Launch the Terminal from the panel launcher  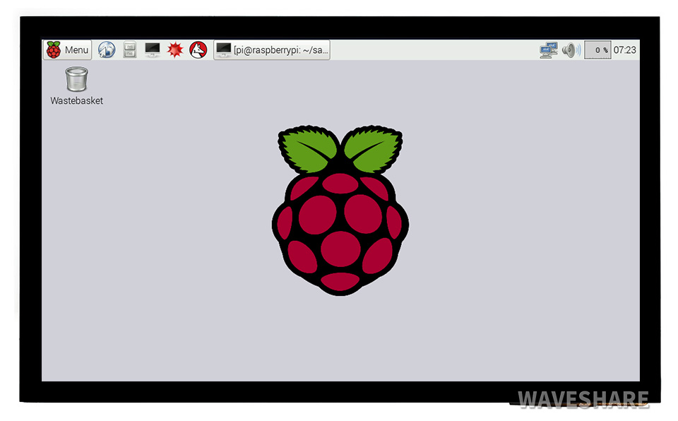click(152, 50)
